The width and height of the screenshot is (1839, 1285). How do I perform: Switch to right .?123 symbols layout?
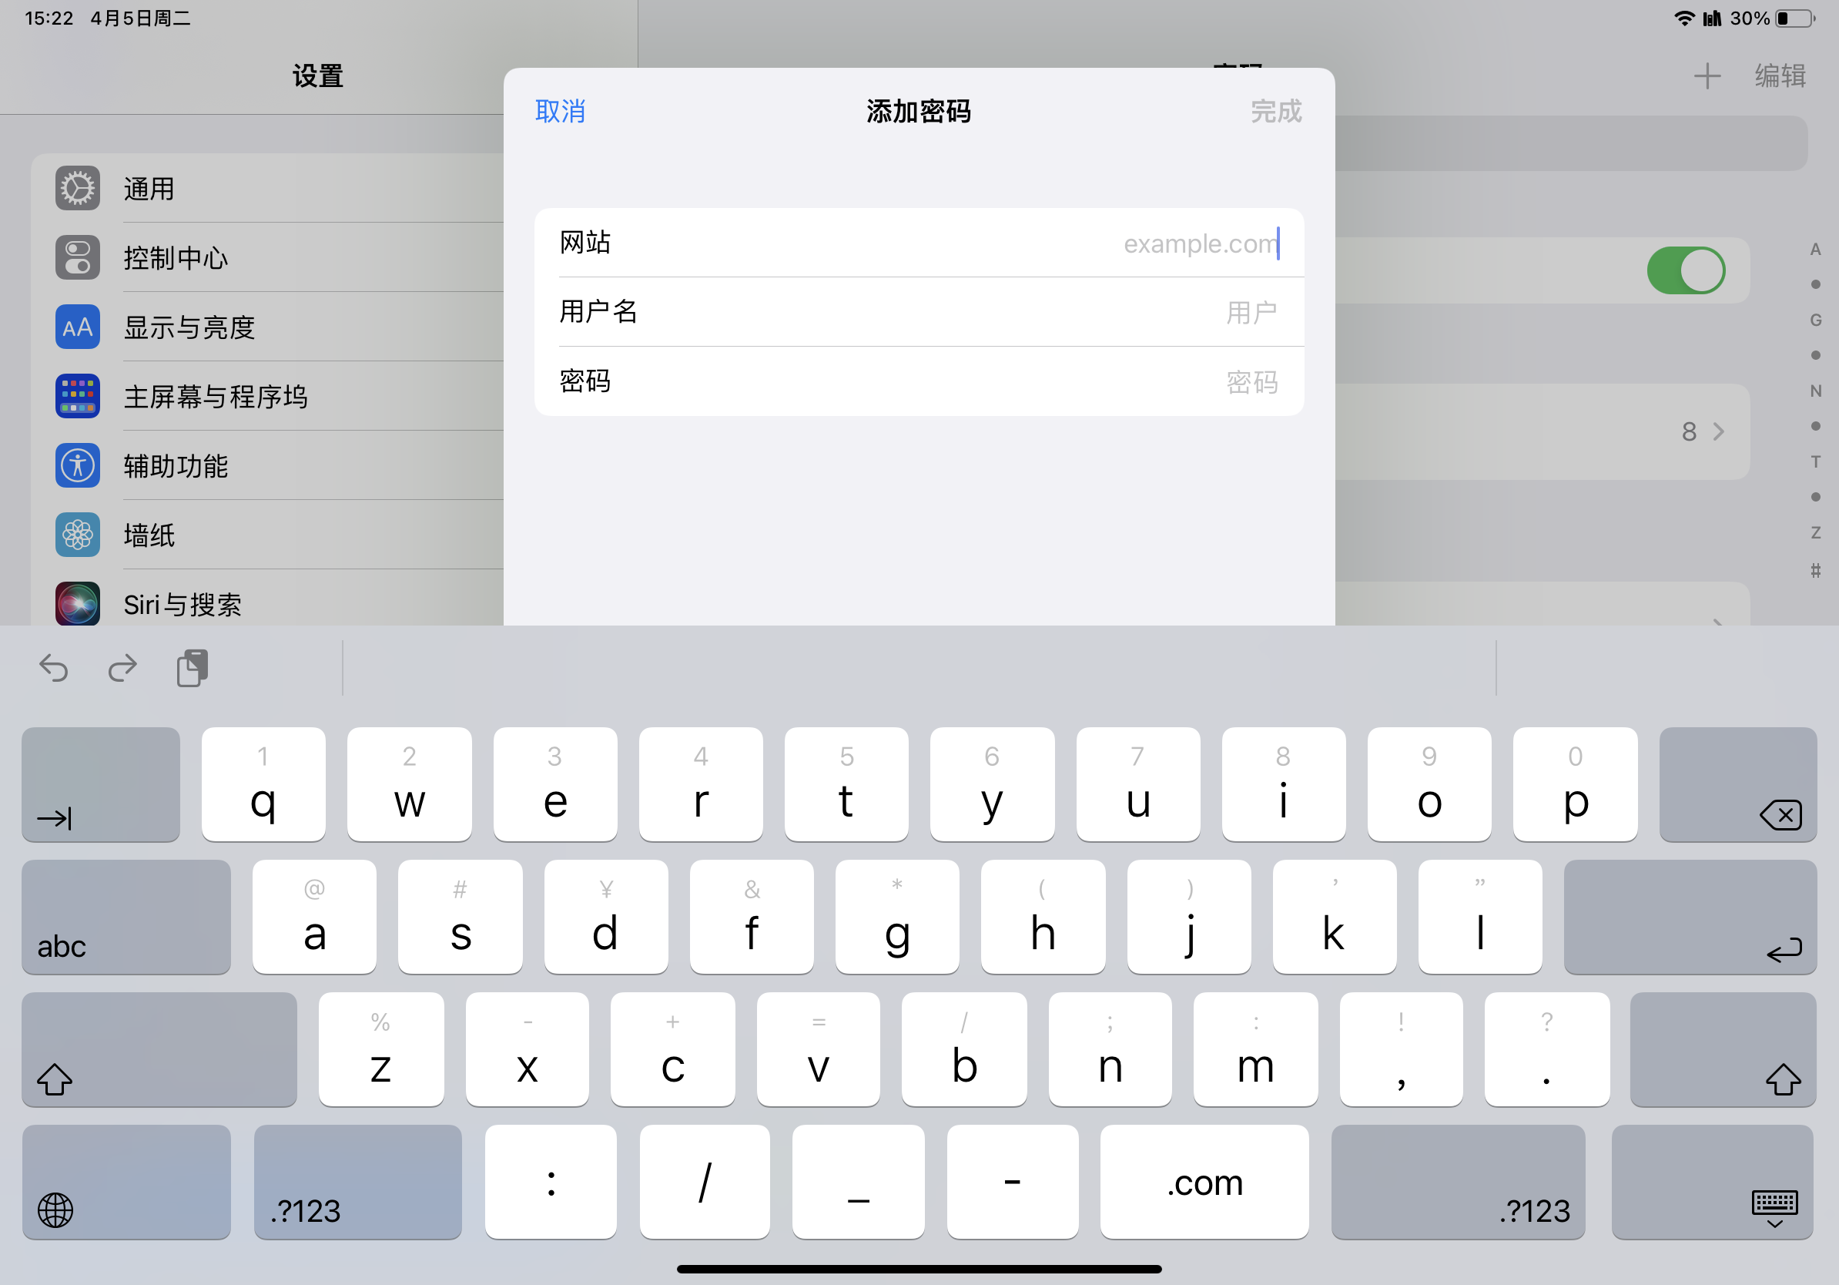[x=1458, y=1183]
